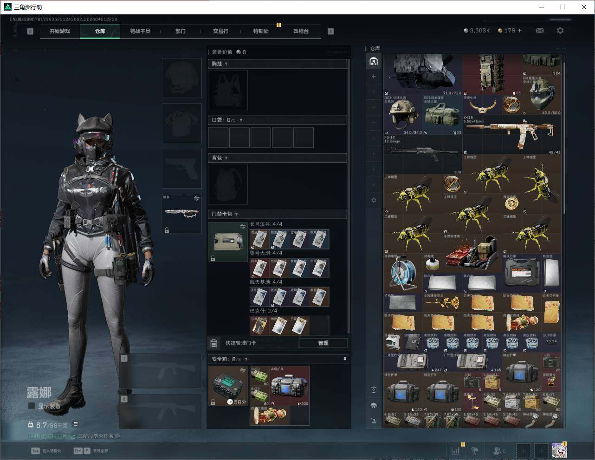Click the 管理 button
This screenshot has width=595, height=460.
point(323,343)
